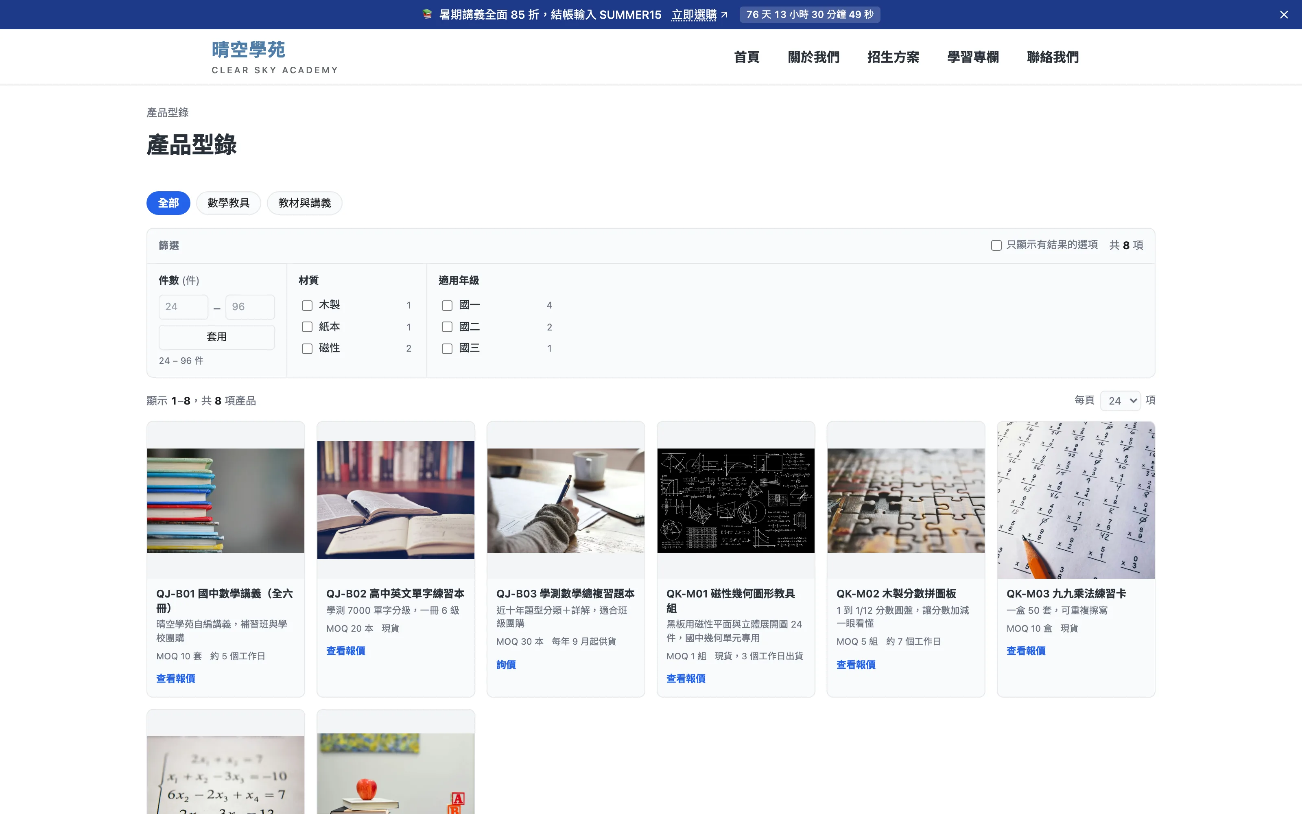
Task: Dismiss the promo banner with the X icon
Action: [x=1284, y=15]
